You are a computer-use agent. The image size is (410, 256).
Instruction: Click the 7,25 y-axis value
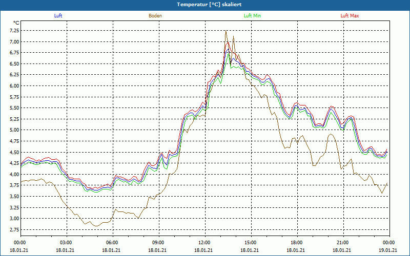(x=14, y=31)
